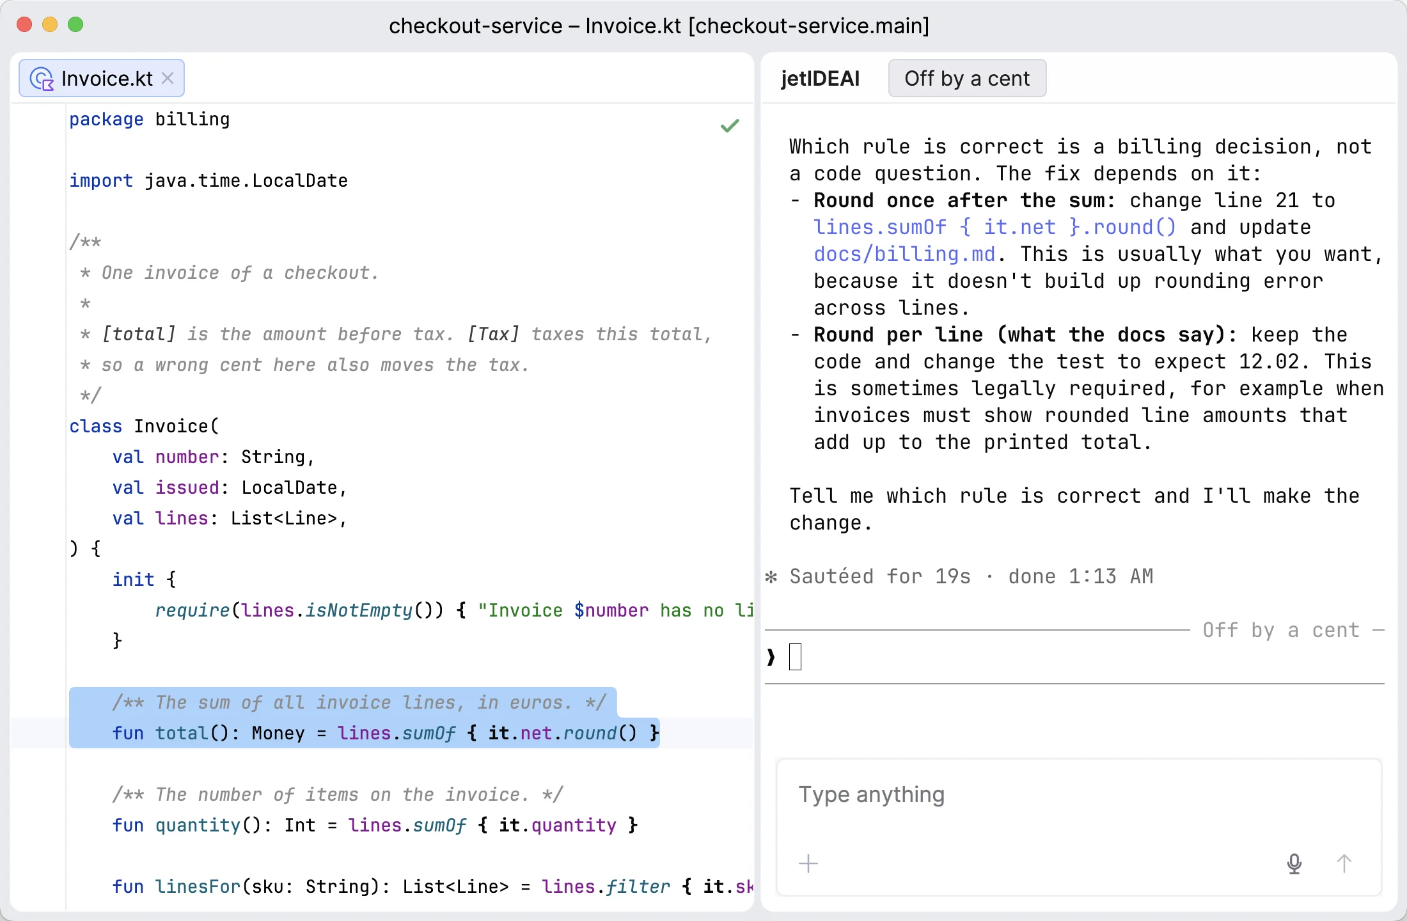
Task: Click the macOS yellow minimize window button
Action: pyautogui.click(x=50, y=24)
